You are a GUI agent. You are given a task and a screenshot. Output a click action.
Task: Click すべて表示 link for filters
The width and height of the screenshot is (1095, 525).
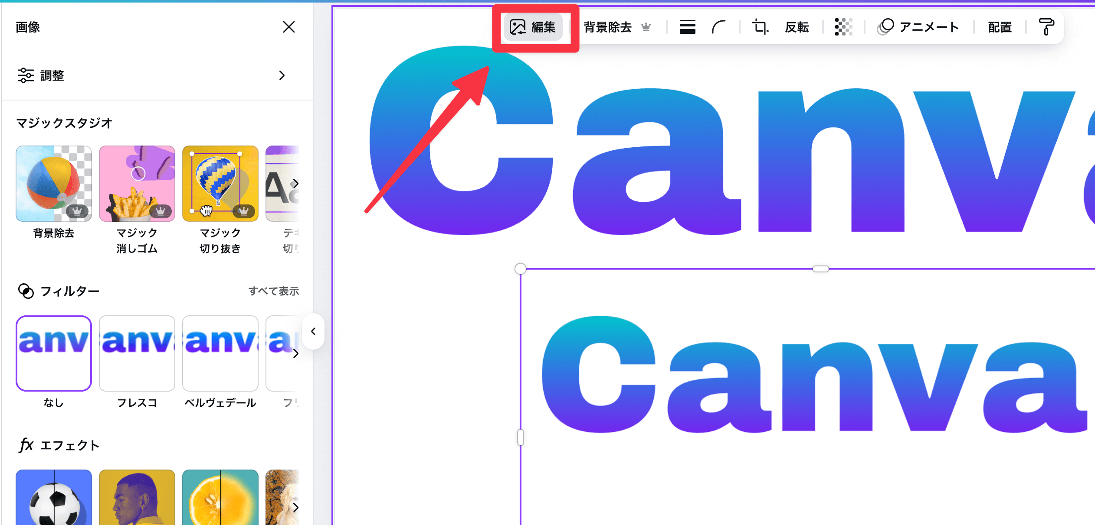click(x=274, y=291)
